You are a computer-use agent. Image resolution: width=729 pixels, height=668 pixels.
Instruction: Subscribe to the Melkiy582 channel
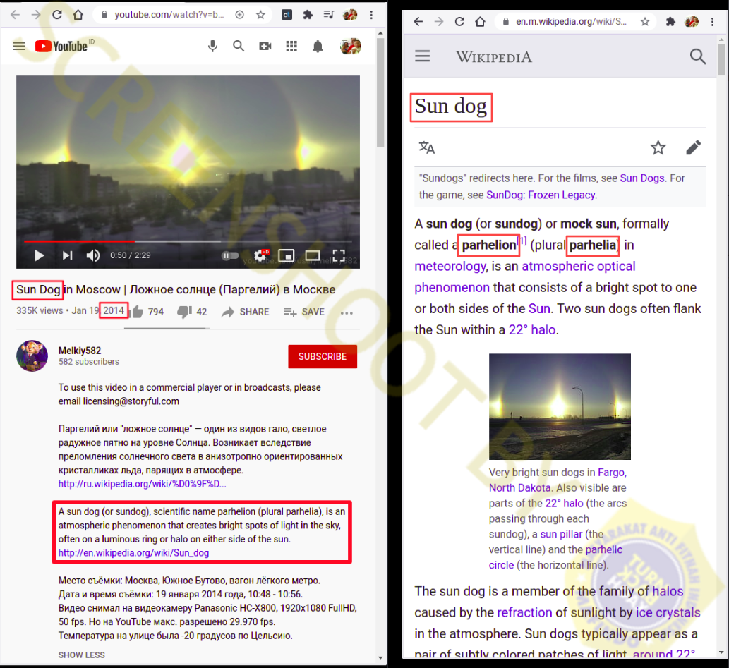(x=323, y=356)
